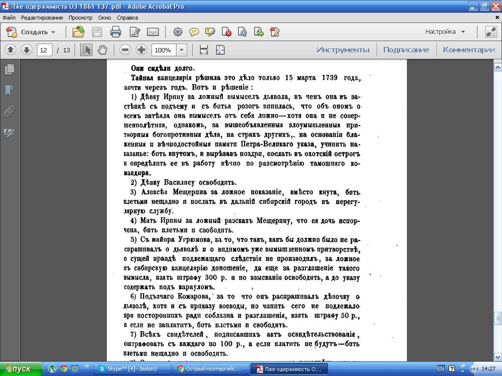Click the page number input field
This screenshot has height=376, width=502.
click(x=44, y=50)
